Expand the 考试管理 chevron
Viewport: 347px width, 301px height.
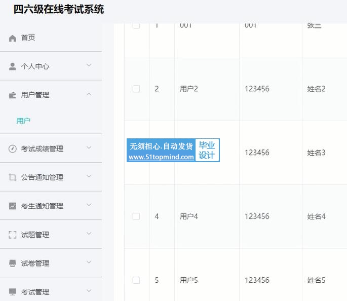[x=89, y=290]
